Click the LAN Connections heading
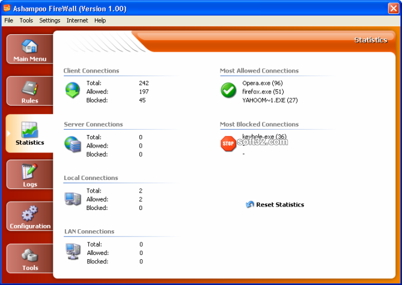402x285 pixels. tap(89, 231)
